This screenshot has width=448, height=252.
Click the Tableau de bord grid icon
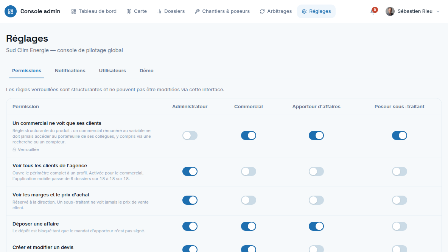[74, 11]
